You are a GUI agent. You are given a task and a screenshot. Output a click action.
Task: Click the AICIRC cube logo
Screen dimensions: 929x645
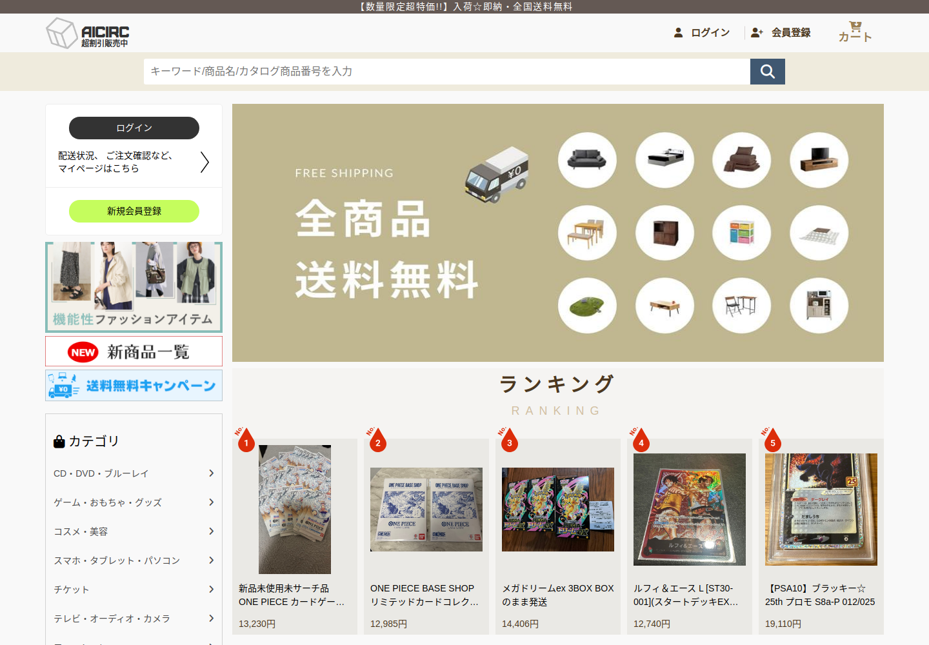62,33
